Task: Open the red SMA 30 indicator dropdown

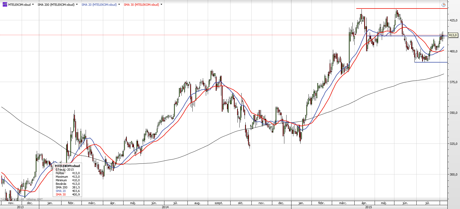Action: click(x=161, y=5)
